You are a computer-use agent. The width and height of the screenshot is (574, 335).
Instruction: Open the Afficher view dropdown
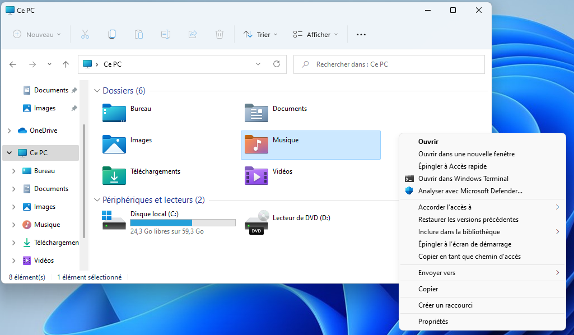(x=316, y=35)
